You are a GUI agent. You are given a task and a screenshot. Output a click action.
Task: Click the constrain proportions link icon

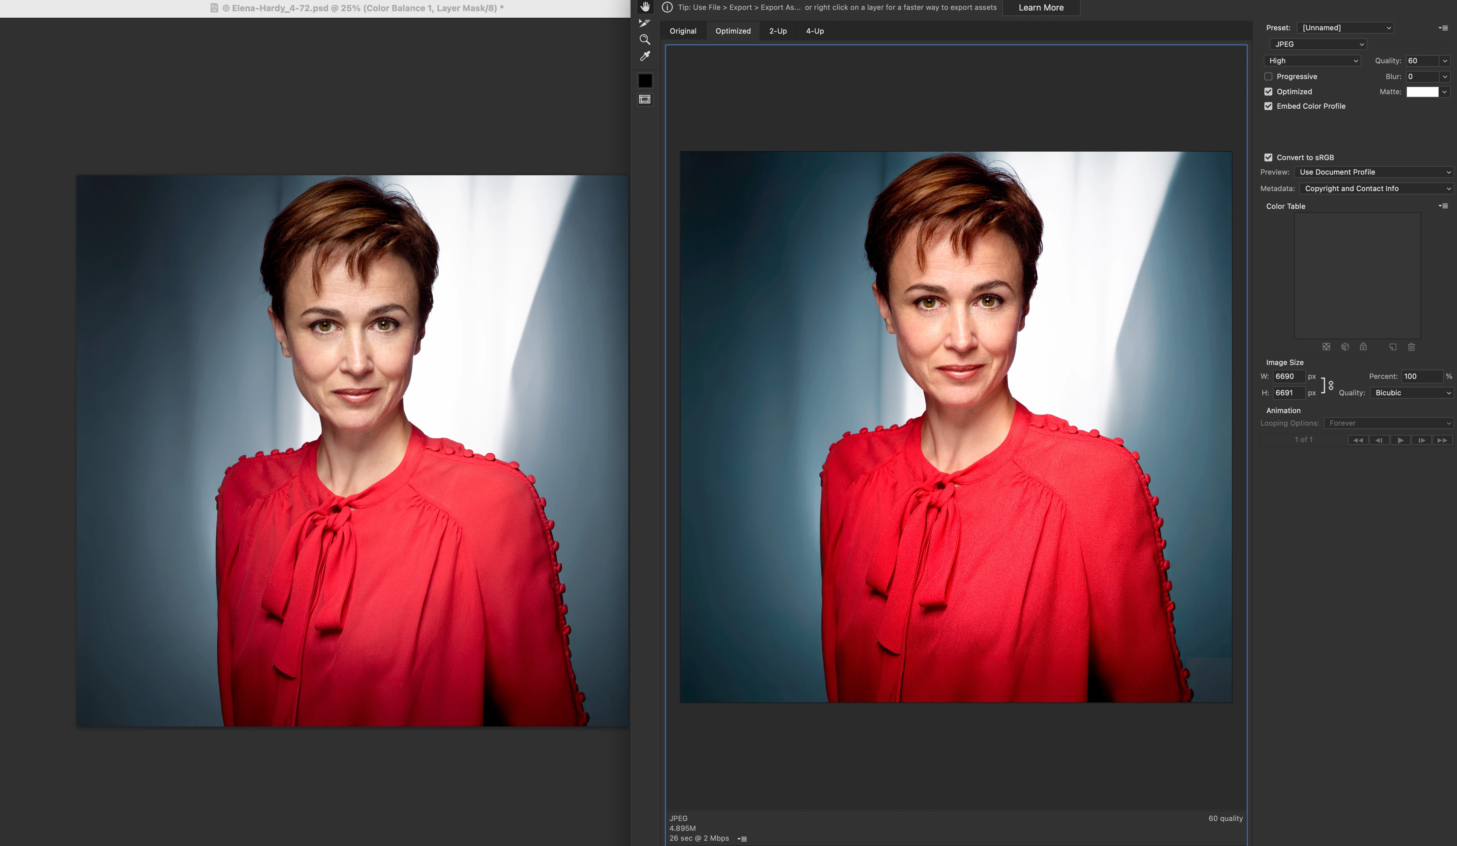tap(1330, 384)
